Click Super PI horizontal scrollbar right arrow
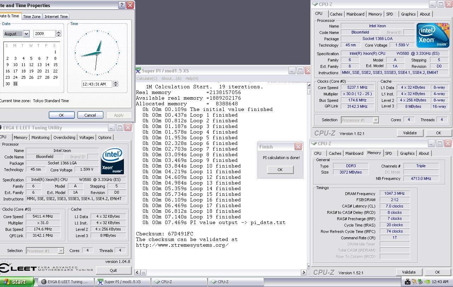 304,273
